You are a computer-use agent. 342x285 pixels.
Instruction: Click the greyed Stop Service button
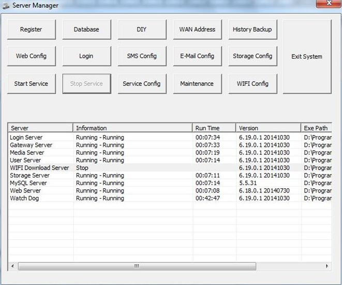pos(86,84)
